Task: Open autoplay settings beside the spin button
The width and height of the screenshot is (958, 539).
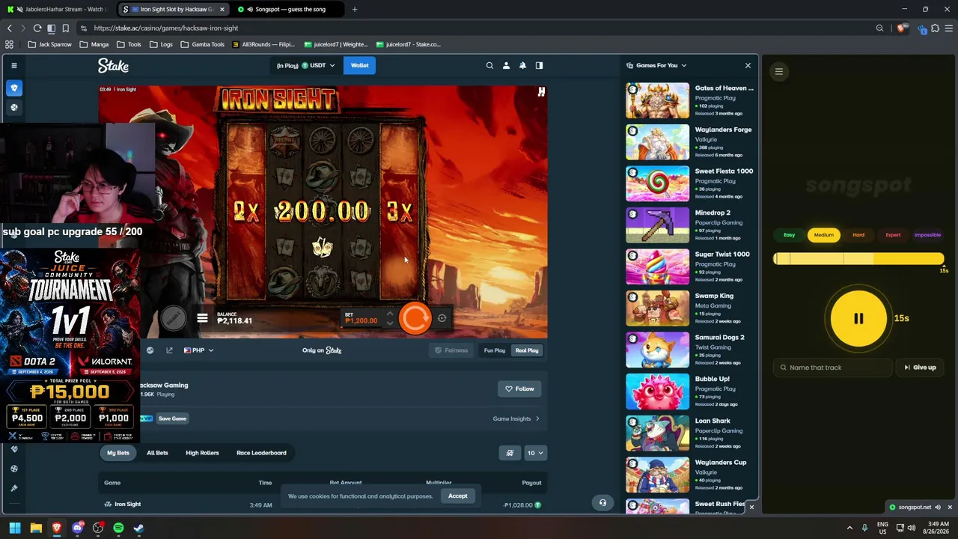Action: coord(442,318)
